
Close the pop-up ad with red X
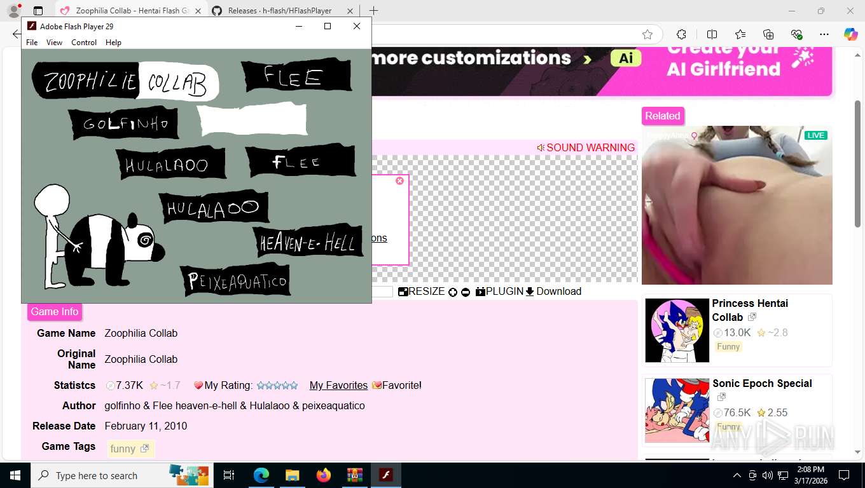(399, 181)
